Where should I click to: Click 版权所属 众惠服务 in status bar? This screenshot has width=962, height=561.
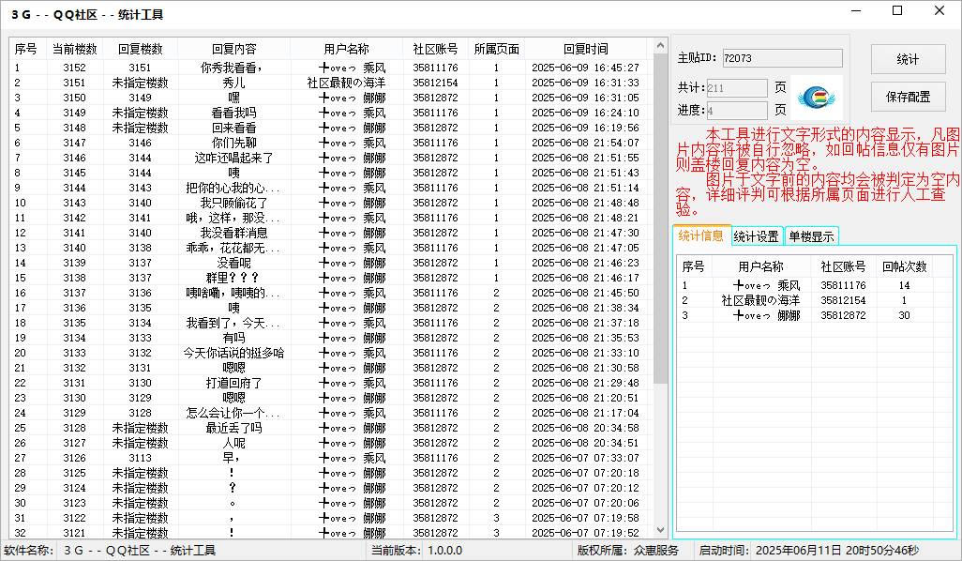point(628,551)
